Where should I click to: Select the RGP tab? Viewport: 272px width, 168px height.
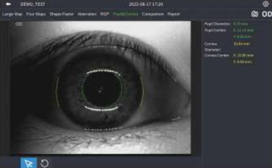point(104,14)
